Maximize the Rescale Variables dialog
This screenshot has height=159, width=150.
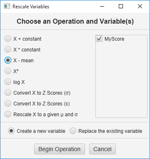(x=121, y=6)
